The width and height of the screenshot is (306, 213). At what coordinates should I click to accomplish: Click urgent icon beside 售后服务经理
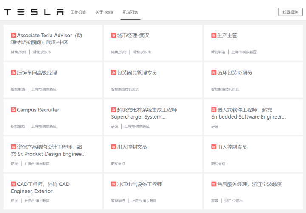coord(214,184)
